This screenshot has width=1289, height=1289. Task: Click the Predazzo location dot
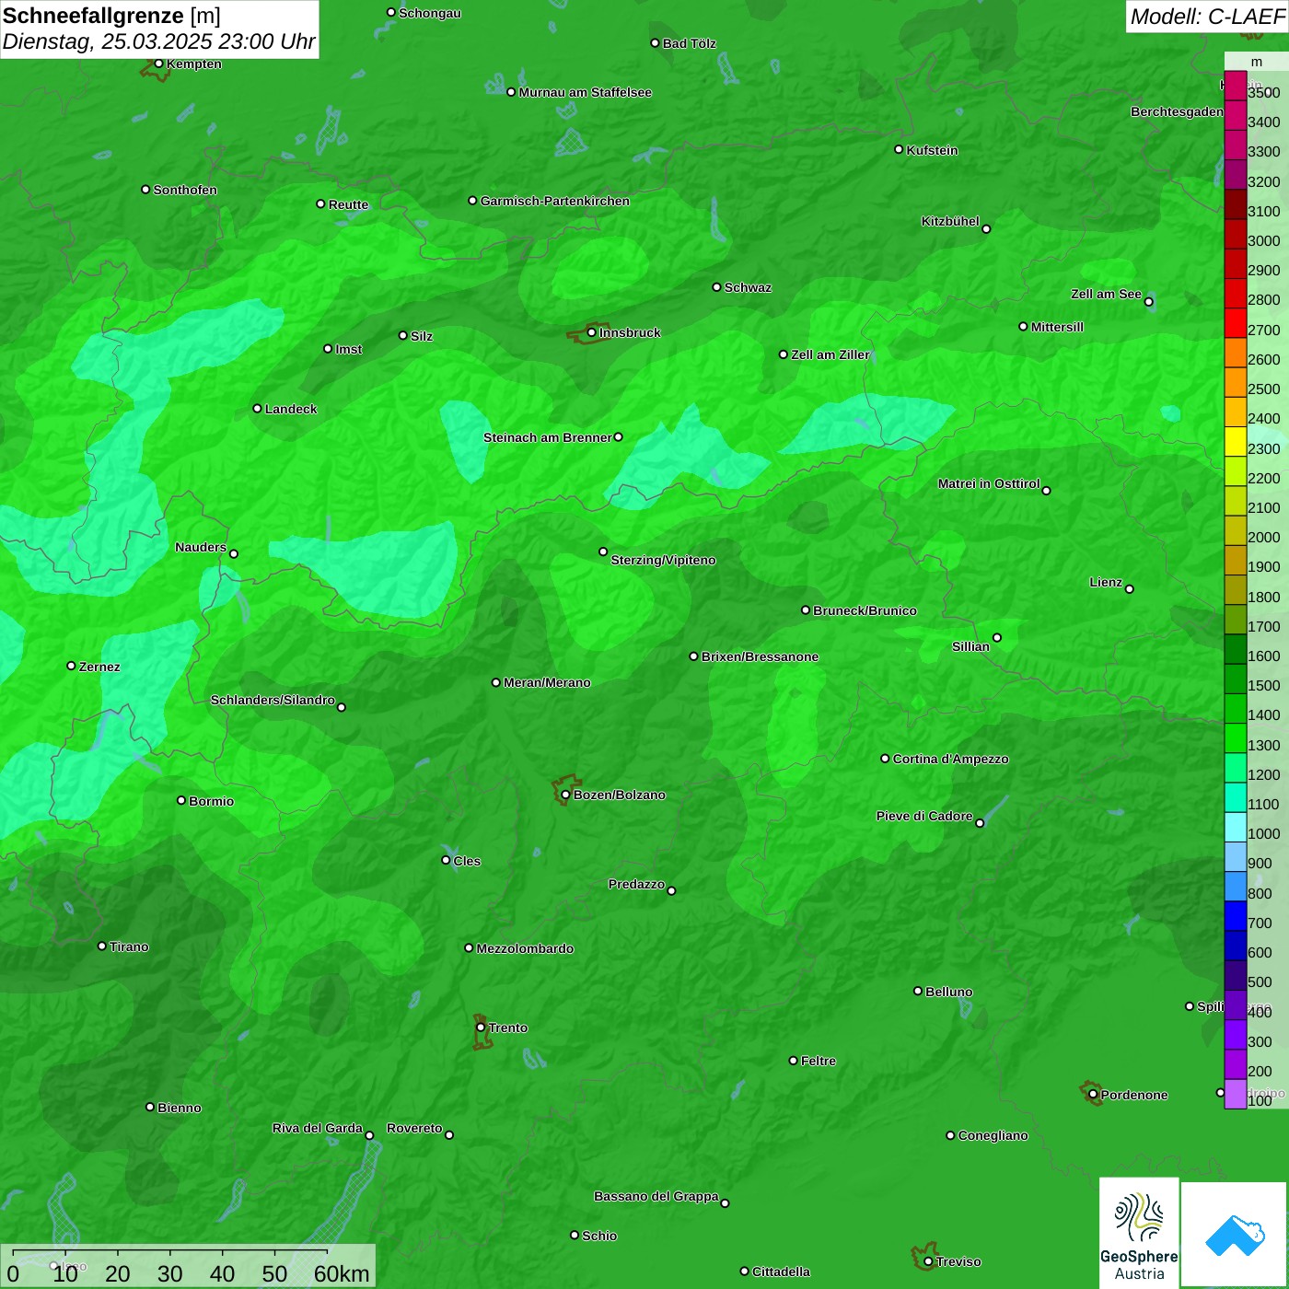click(x=671, y=891)
